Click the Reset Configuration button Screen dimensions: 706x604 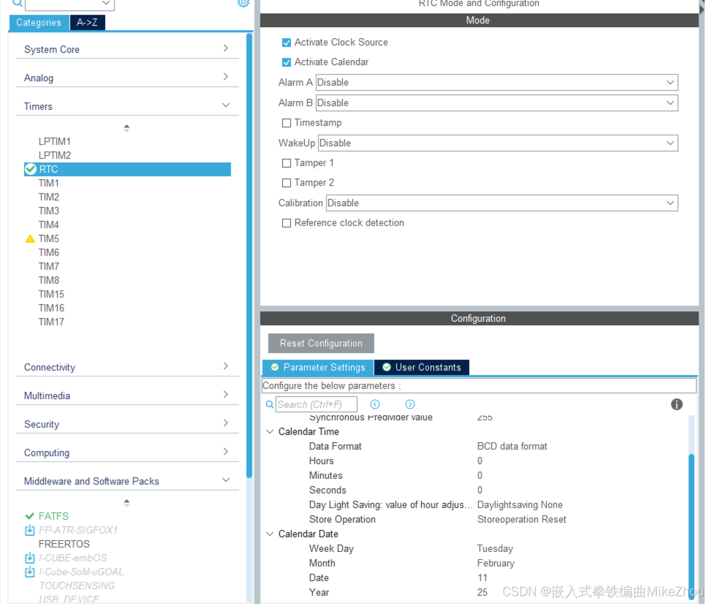(x=321, y=343)
